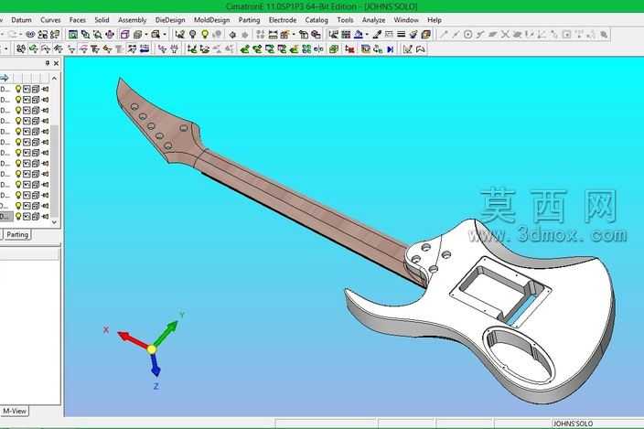Click the blue skip-to-end arrow icon
This screenshot has height=429, width=644.
[391, 49]
